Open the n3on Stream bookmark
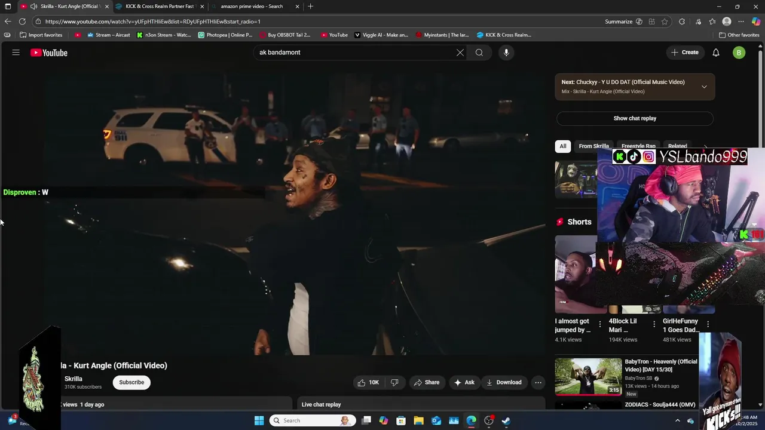The height and width of the screenshot is (430, 765). click(164, 35)
